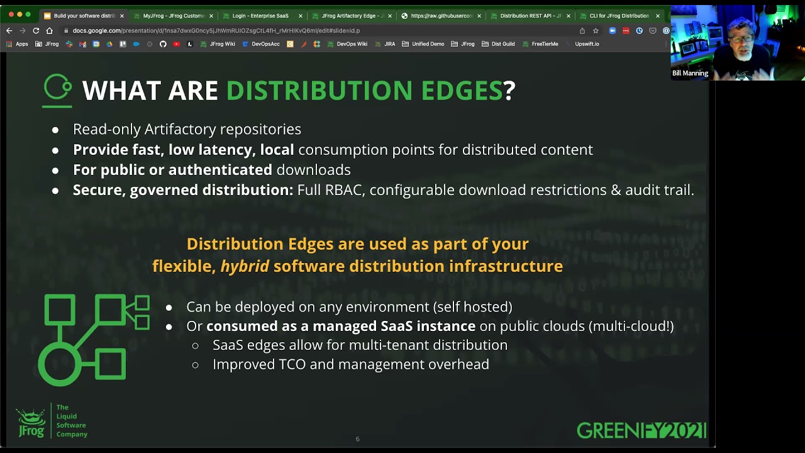The width and height of the screenshot is (805, 453).
Task: Bookmark this page with the star icon
Action: (596, 31)
